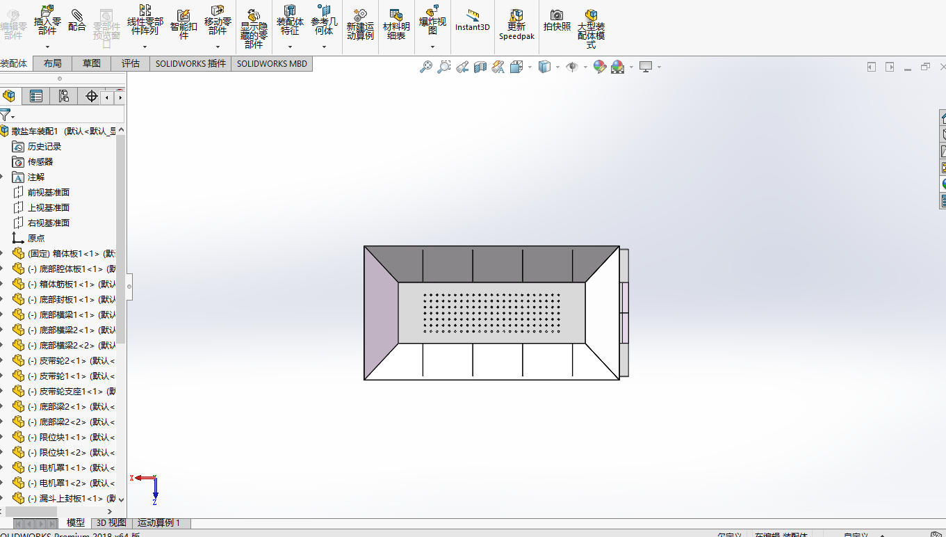Open dropdown under 爆炸视图
This screenshot has height=537, width=946.
[x=432, y=47]
